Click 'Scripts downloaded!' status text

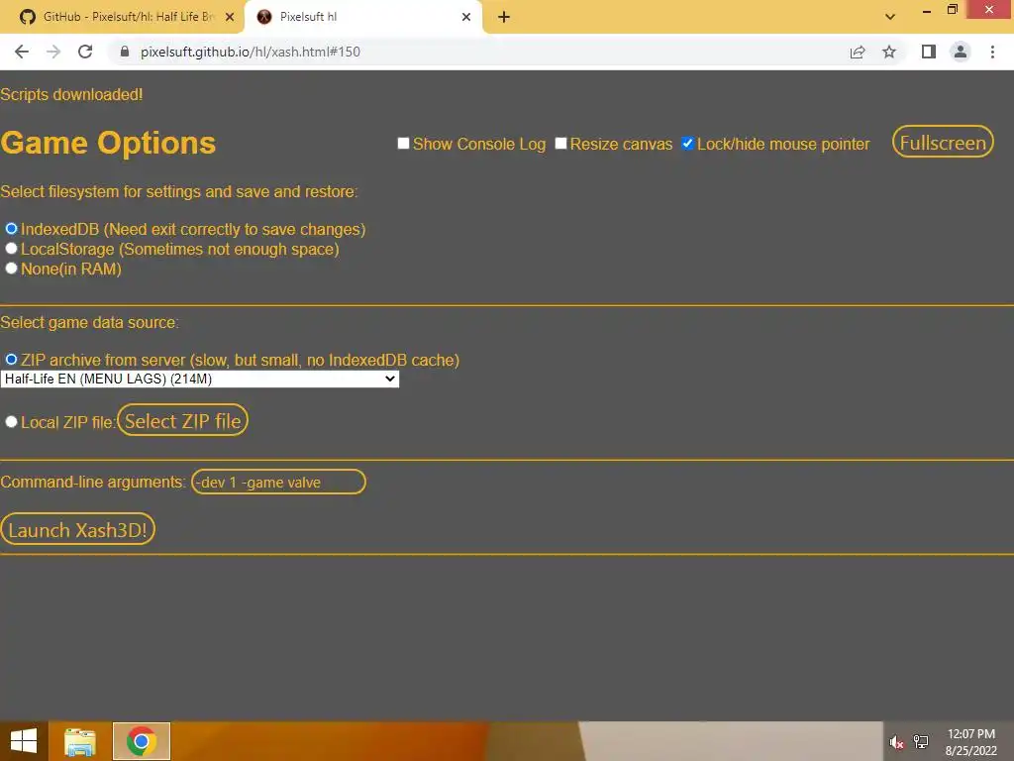[71, 94]
